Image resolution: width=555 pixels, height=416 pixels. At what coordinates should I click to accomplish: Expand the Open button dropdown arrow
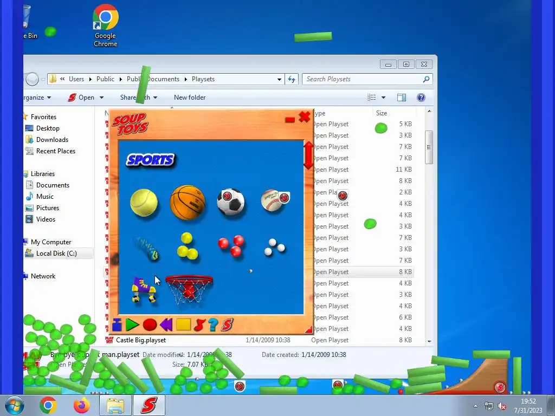pyautogui.click(x=101, y=97)
